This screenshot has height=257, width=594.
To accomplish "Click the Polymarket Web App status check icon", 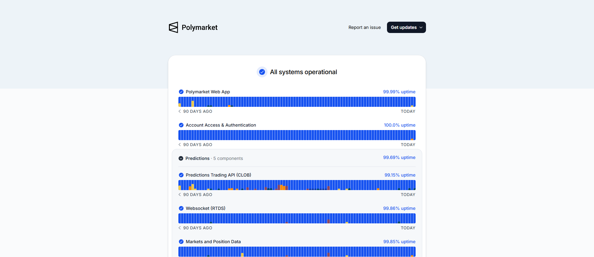I will pyautogui.click(x=181, y=92).
